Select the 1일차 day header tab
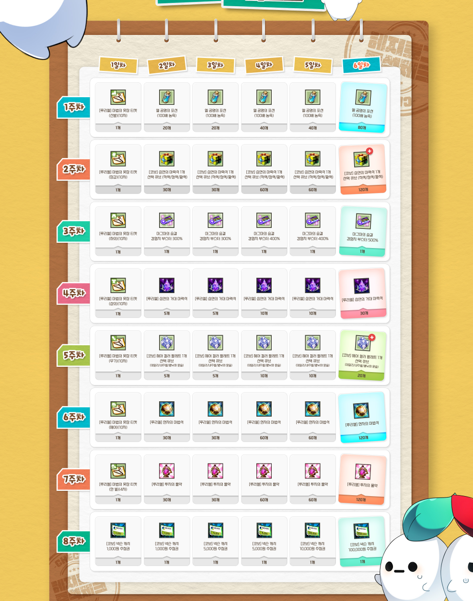Viewport: 473px width, 601px height. 118,65
